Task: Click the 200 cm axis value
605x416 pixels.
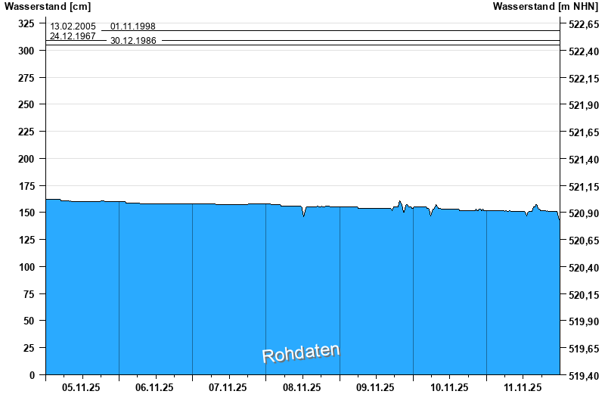Action: 26,159
